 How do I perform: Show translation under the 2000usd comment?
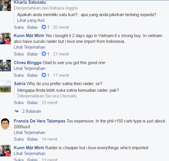[x=30, y=133]
